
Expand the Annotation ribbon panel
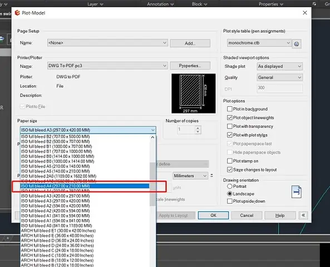(x=160, y=4)
